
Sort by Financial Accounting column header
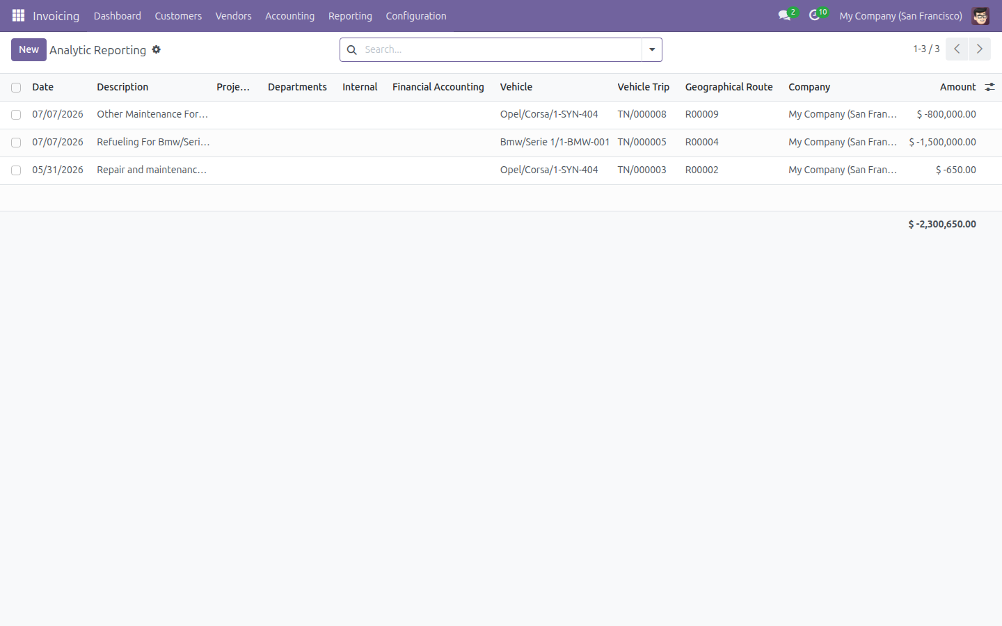(438, 87)
